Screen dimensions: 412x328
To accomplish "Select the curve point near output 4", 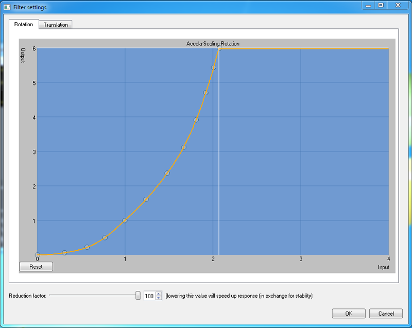I will pyautogui.click(x=196, y=120).
